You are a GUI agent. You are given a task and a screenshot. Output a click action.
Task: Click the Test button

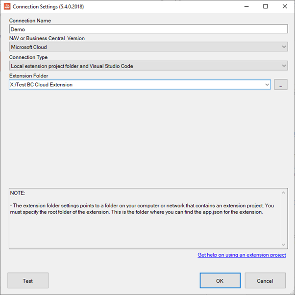(x=28, y=280)
